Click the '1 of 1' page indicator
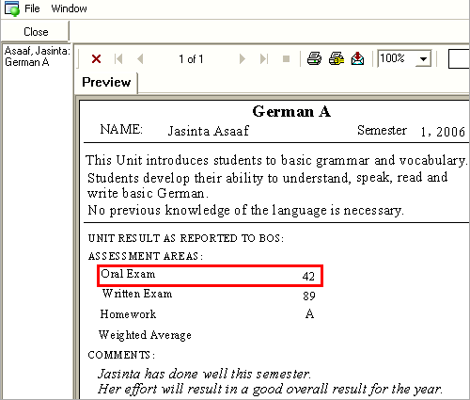Screen dimensions: 470x400 pos(191,59)
